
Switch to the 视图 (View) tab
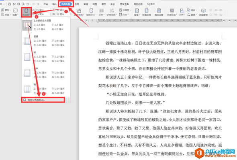point(95,4)
